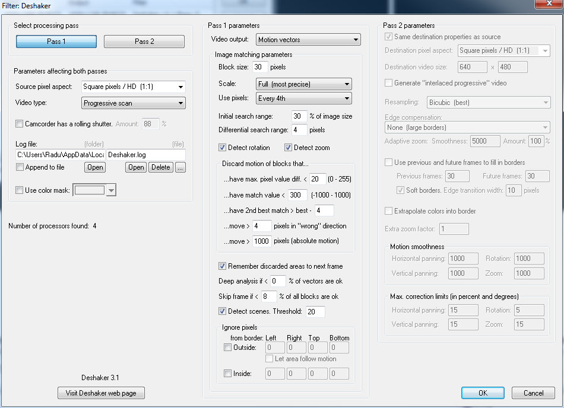564x408 pixels.
Task: Click wrong direction pixels field
Action: click(262, 226)
